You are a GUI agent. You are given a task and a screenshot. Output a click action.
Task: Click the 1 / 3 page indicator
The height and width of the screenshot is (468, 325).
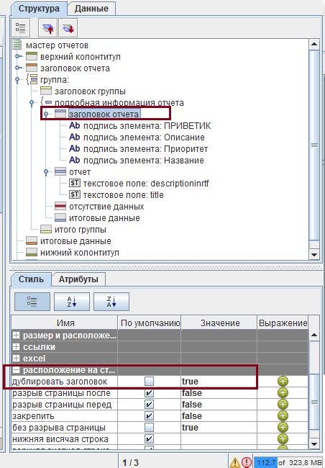point(130,463)
